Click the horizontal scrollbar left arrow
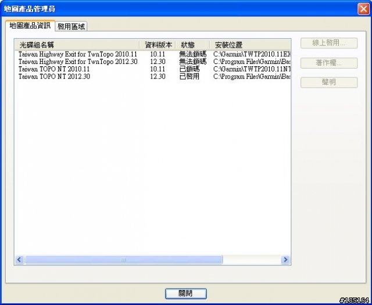This screenshot has height=305, width=372. [x=19, y=260]
